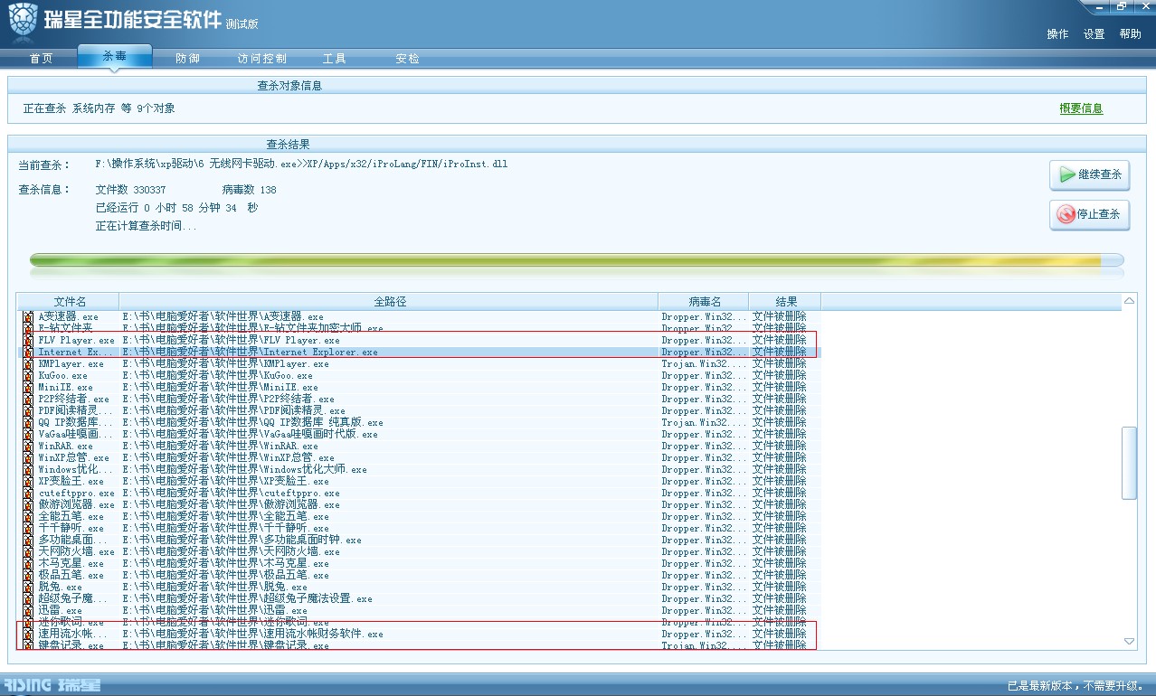
Task: Click the virus icon beside WinRAR.exe
Action: (28, 447)
